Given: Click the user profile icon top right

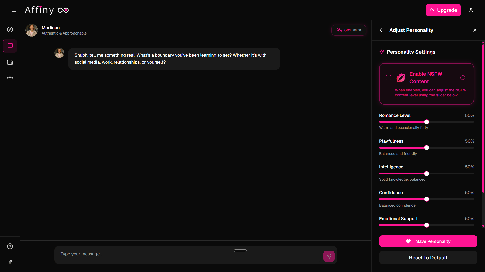Looking at the screenshot, I should [x=471, y=10].
